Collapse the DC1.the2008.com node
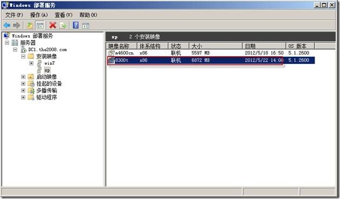 [x=15, y=50]
